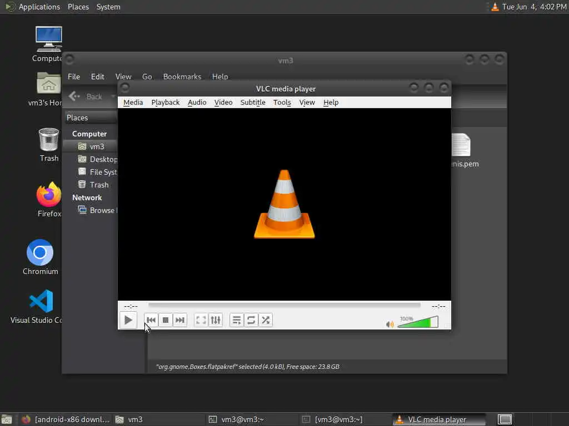
Task: Skip to previous media in VLC
Action: (151, 320)
